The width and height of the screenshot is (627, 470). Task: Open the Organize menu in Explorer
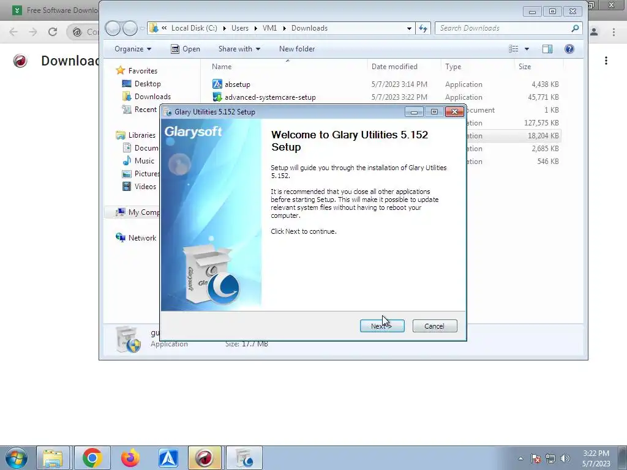click(x=133, y=49)
